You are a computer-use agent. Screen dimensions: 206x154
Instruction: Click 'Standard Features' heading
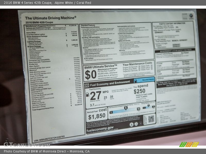[88, 25]
